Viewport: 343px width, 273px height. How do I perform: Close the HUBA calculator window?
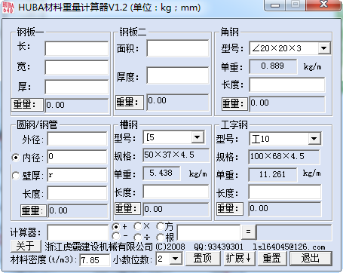[x=324, y=5]
